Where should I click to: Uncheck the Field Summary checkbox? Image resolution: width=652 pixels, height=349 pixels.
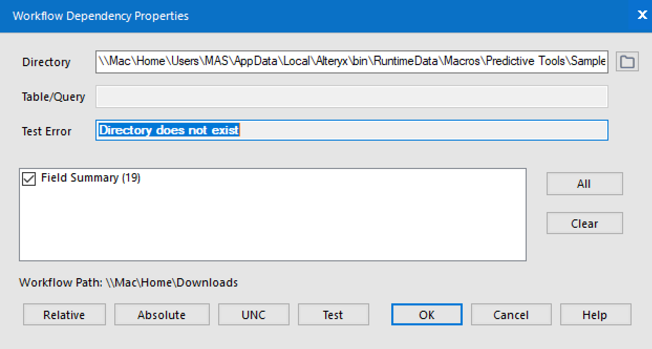tap(28, 178)
